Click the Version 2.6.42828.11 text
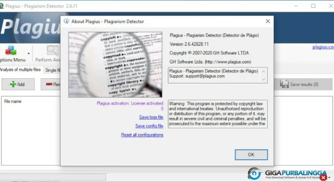Image resolution: width=334 pixels, height=182 pixels. (189, 44)
